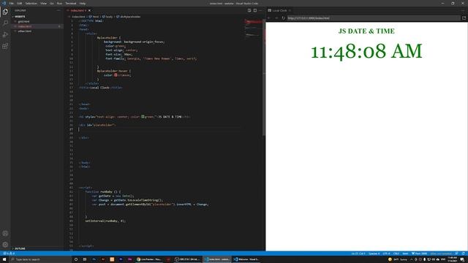468x263 pixels.
Task: Go back in the preview browser
Action: 269,18
